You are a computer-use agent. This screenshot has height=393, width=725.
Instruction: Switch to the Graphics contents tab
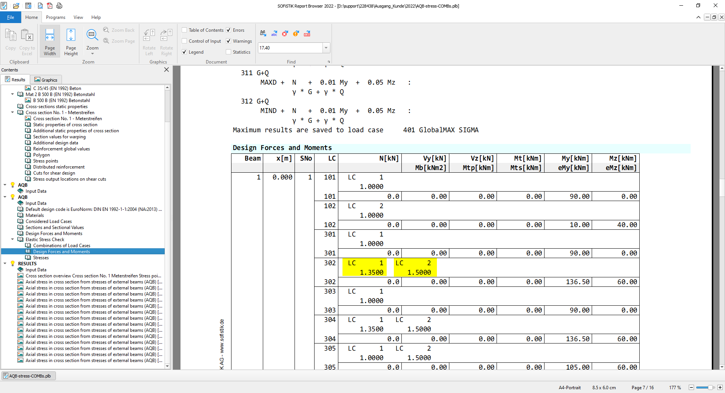pos(46,80)
